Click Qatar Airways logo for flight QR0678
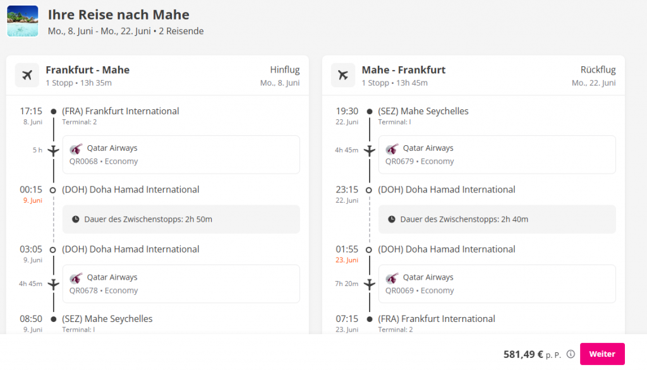Screen dimensions: 647x370 click(76, 278)
